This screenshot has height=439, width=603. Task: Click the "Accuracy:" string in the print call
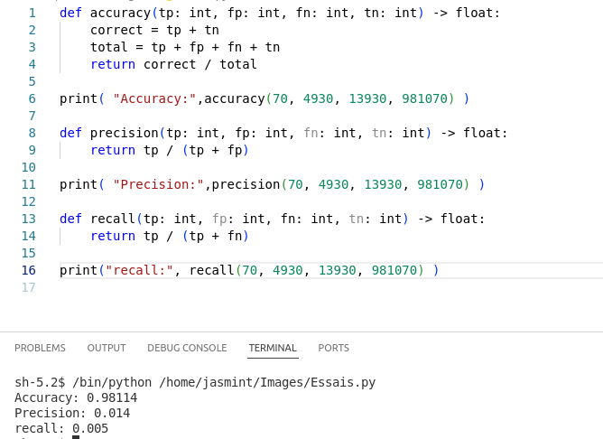click(154, 98)
